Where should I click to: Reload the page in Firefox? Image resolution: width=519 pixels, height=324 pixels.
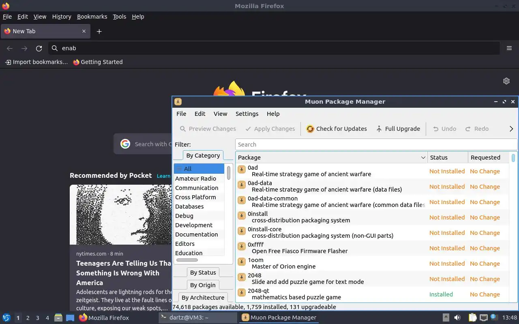[x=39, y=48]
